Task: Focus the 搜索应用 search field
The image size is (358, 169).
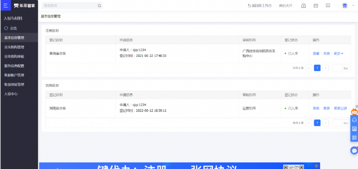Action: (72, 6)
